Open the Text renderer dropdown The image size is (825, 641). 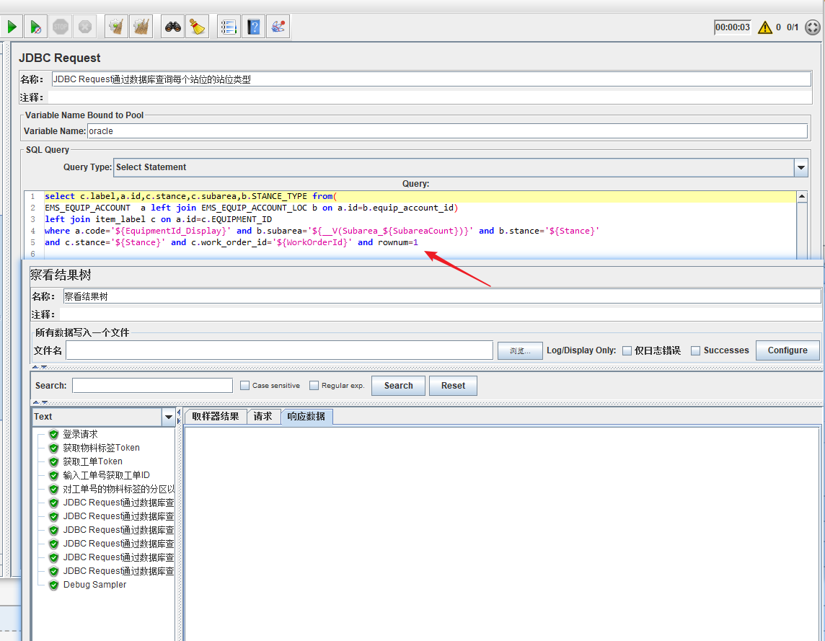point(168,417)
